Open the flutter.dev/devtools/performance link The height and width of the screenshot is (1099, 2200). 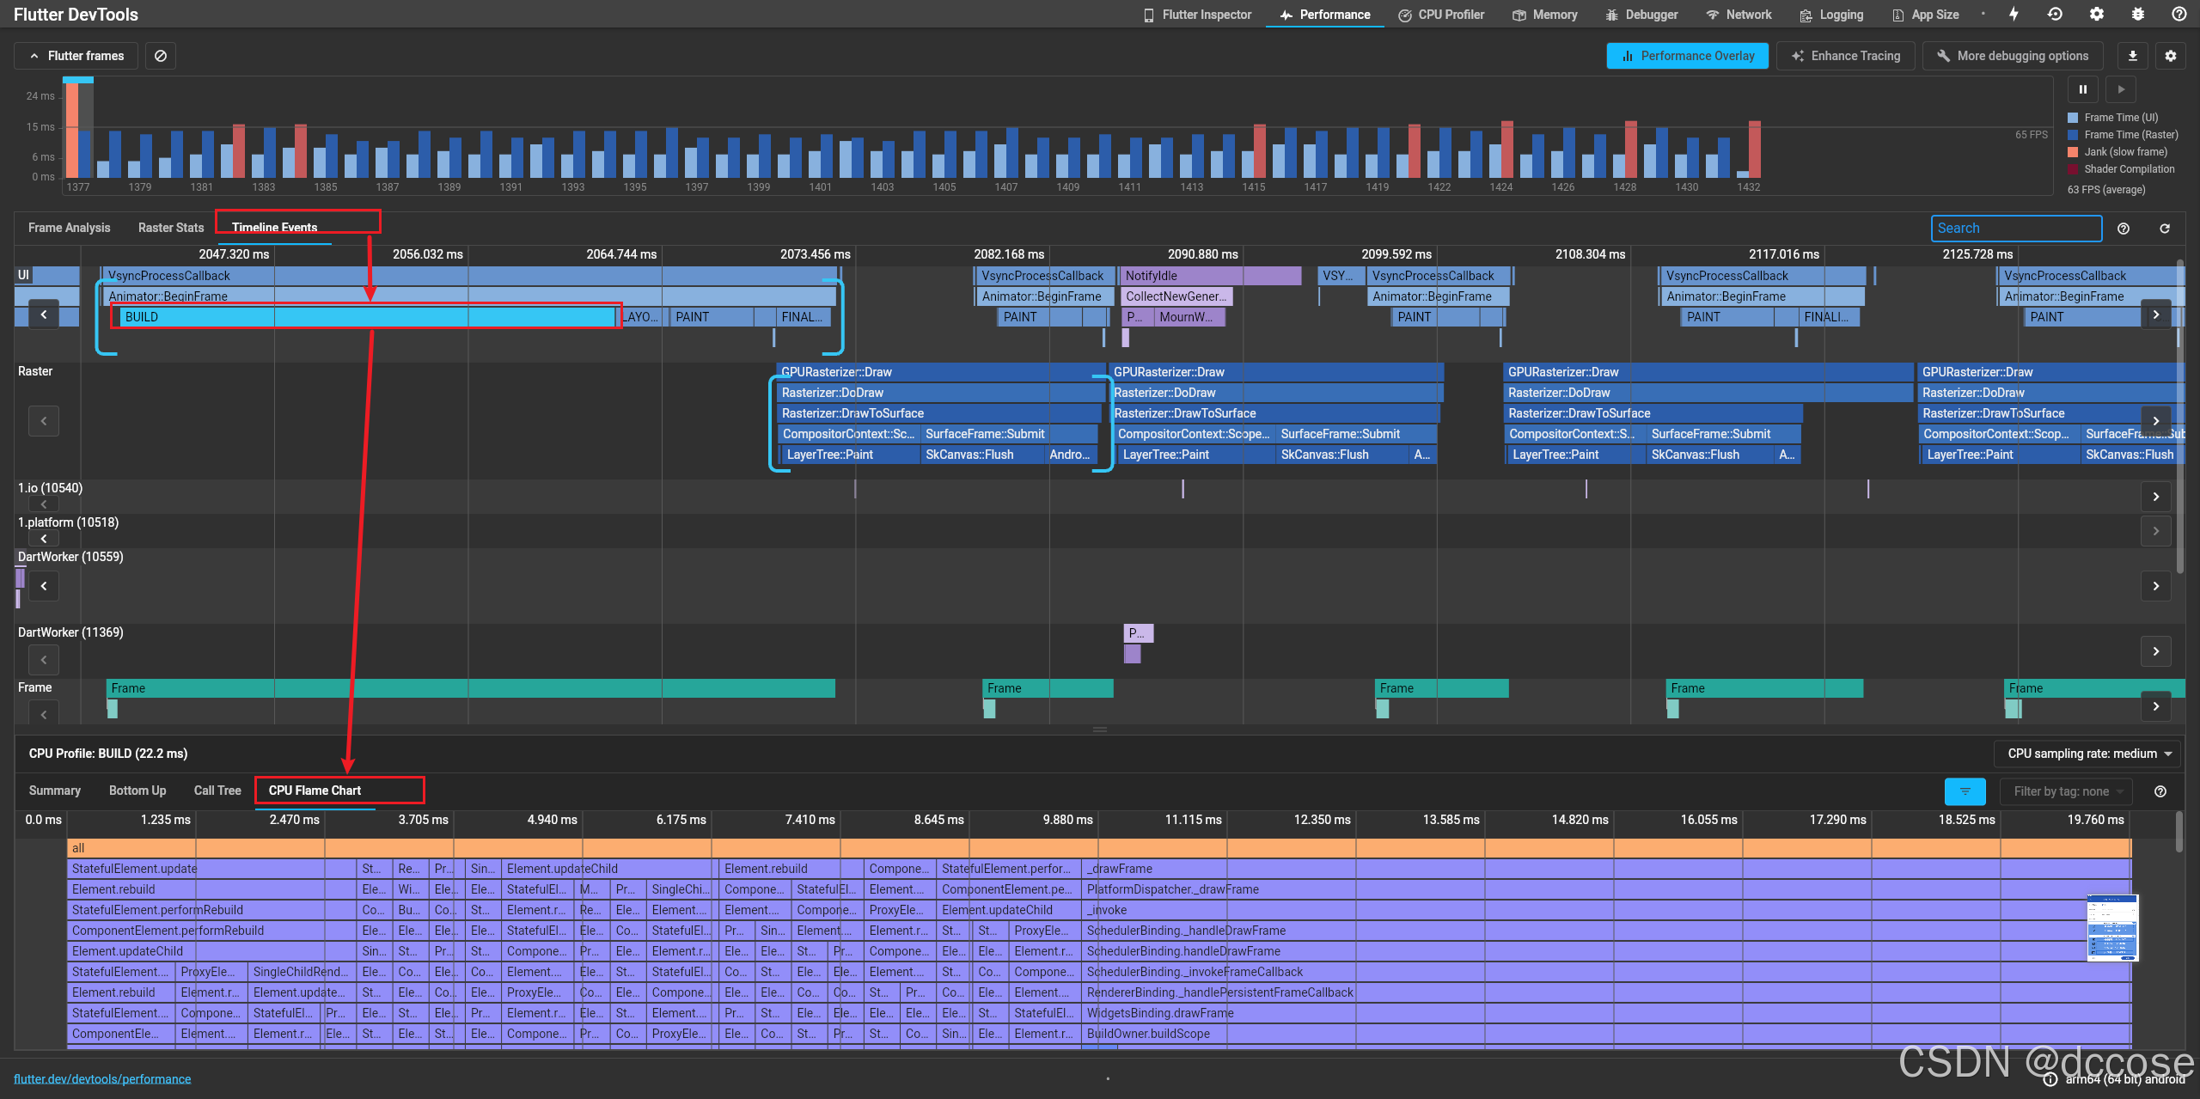pos(102,1079)
